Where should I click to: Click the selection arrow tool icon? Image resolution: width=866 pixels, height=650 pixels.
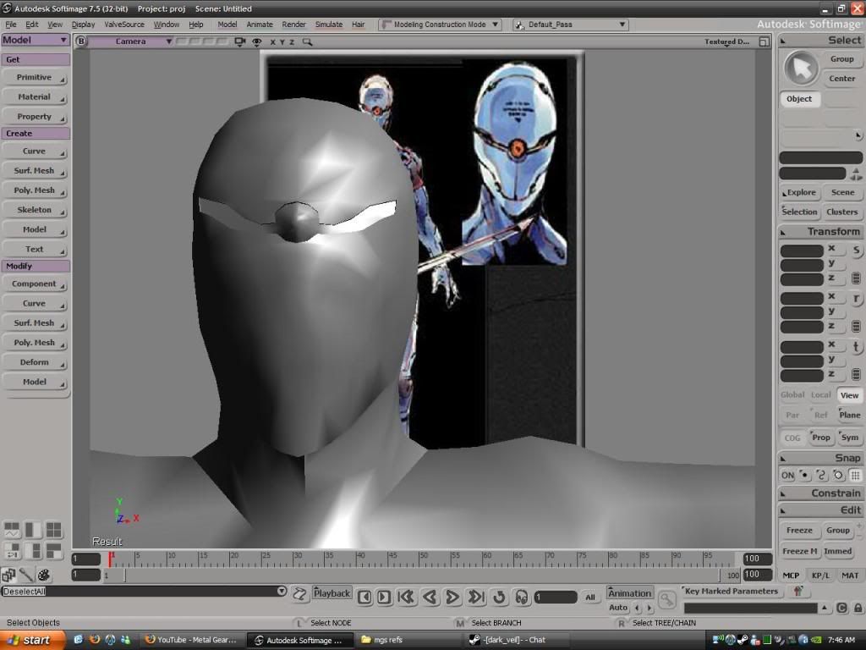(800, 69)
